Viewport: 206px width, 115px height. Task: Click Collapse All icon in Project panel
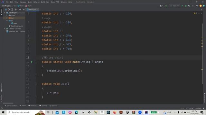16,10
